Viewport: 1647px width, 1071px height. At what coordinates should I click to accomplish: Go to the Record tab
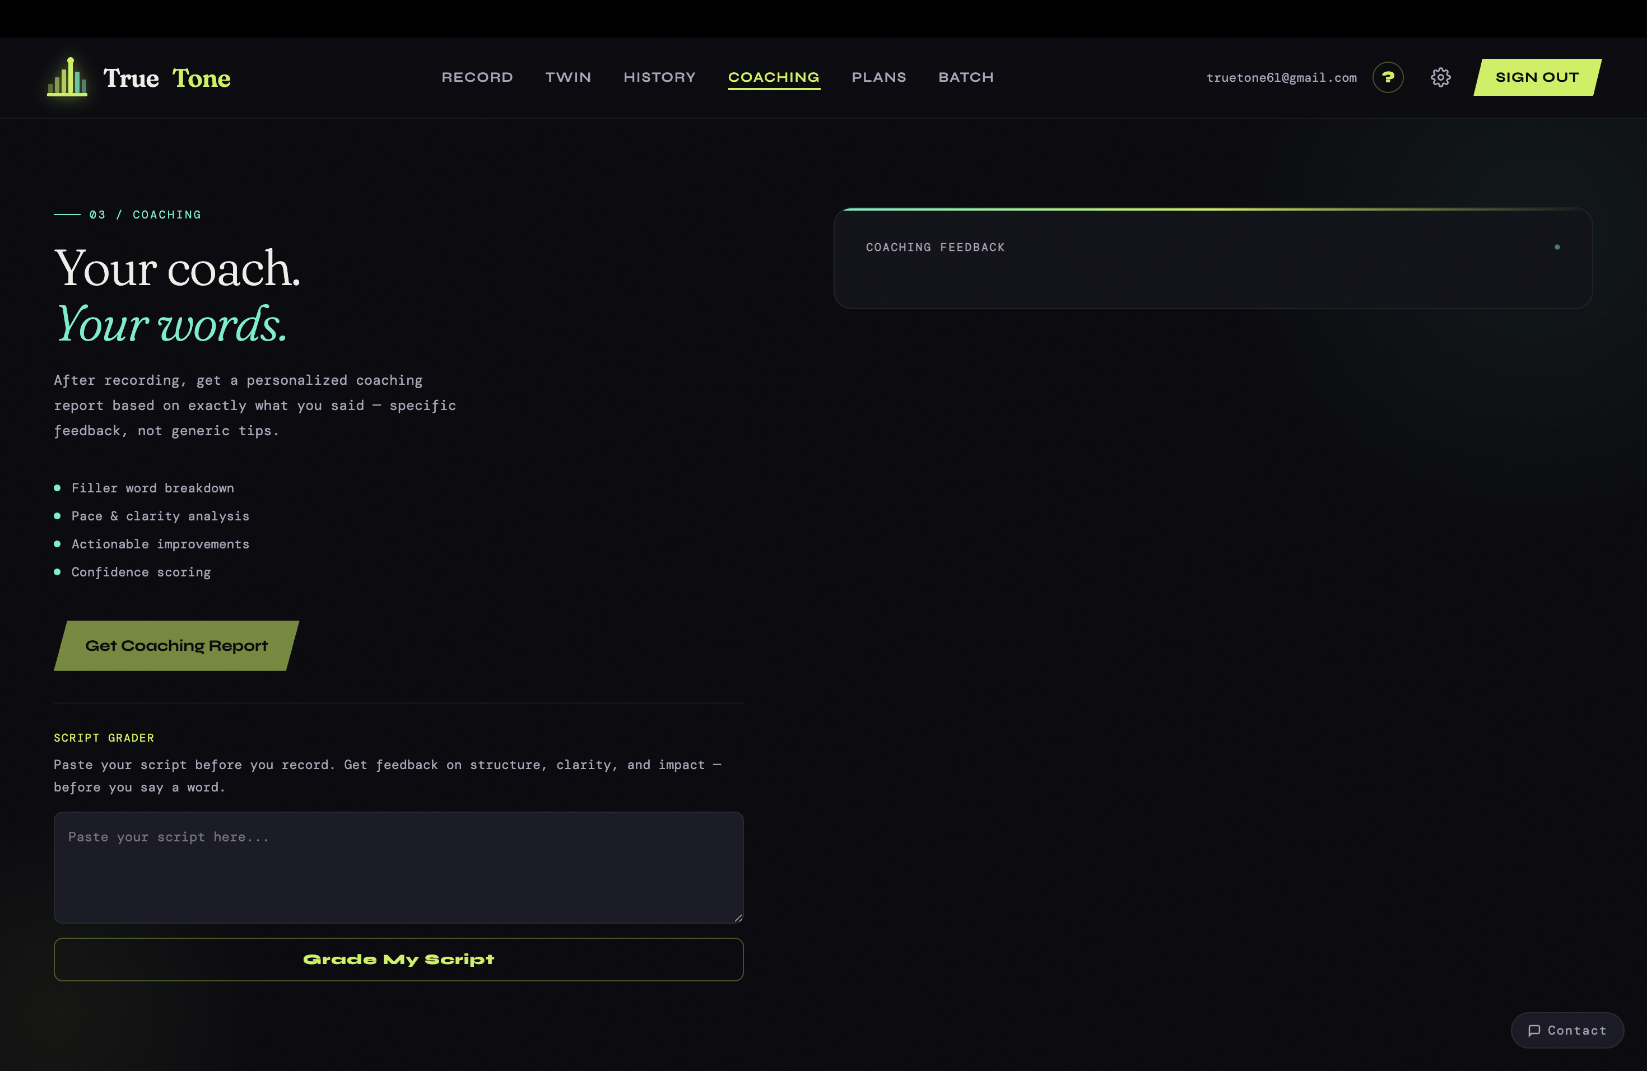point(477,77)
